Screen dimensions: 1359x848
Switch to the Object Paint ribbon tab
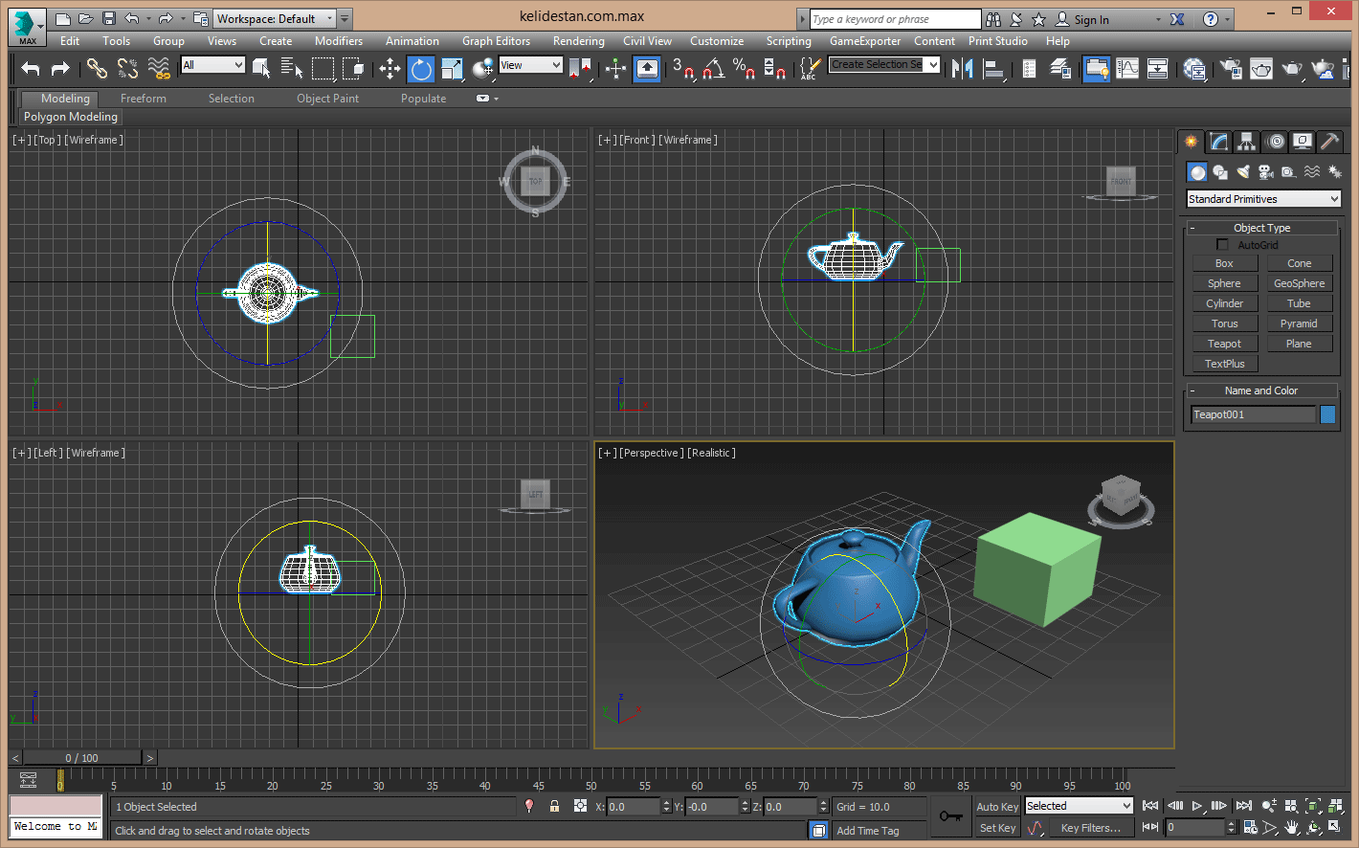[x=327, y=99]
